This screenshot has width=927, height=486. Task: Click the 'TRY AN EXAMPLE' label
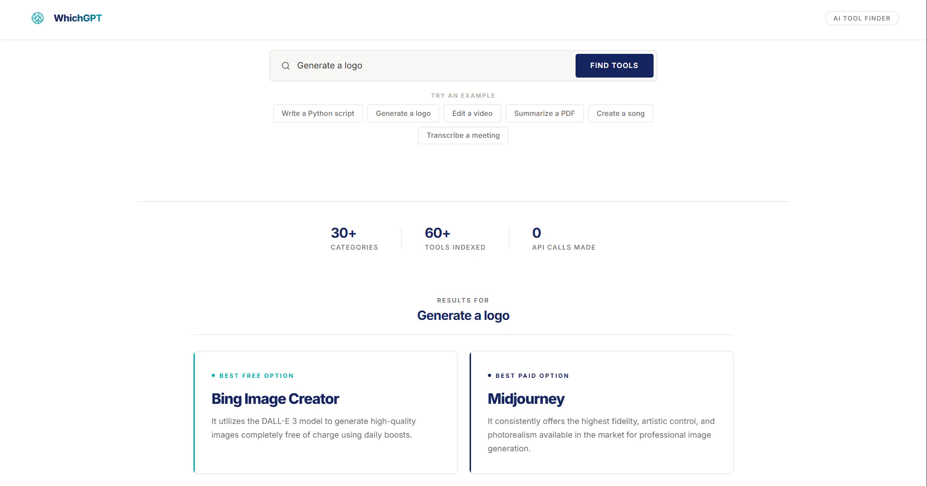coord(463,96)
